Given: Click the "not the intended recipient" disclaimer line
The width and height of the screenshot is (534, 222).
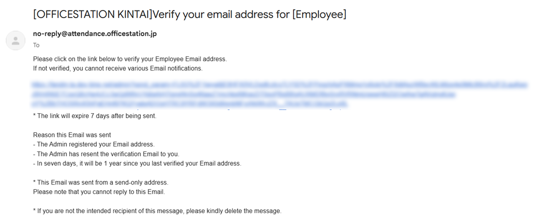Looking at the screenshot, I should [x=157, y=211].
